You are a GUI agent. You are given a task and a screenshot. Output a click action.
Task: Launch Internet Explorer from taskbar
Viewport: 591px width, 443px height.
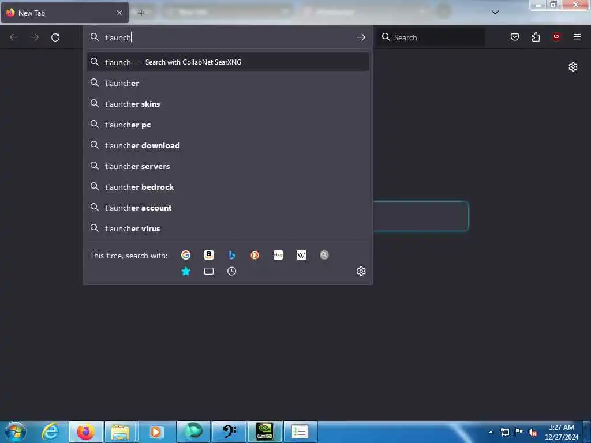(51, 431)
